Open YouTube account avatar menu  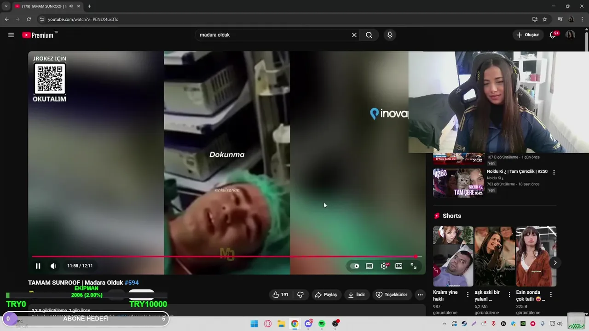click(570, 35)
